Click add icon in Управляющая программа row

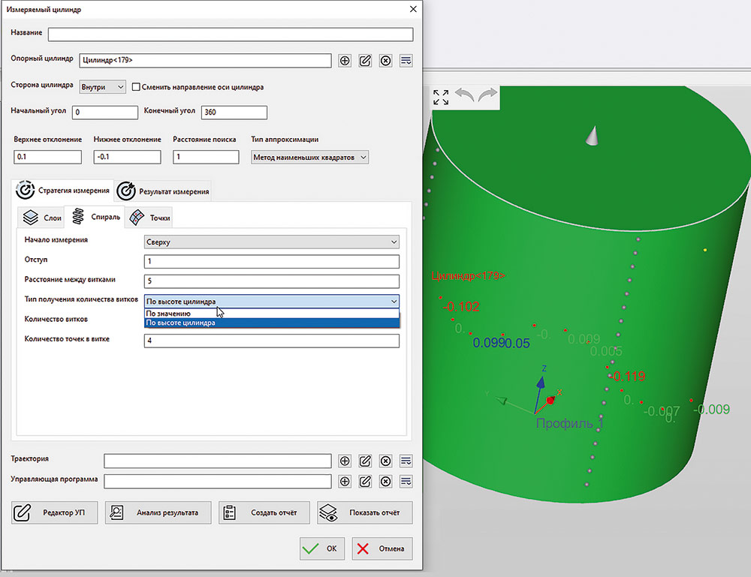pos(345,481)
